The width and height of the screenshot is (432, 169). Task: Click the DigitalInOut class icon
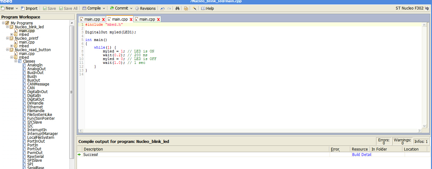coord(24,92)
